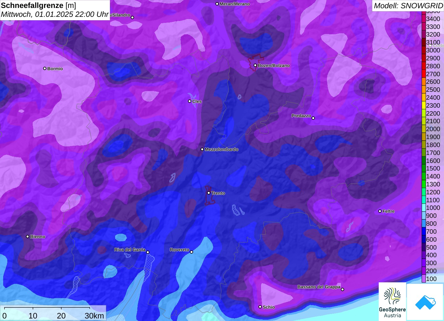Click the legend value "3400"
Screen dimensions: 444x321
coord(433,19)
